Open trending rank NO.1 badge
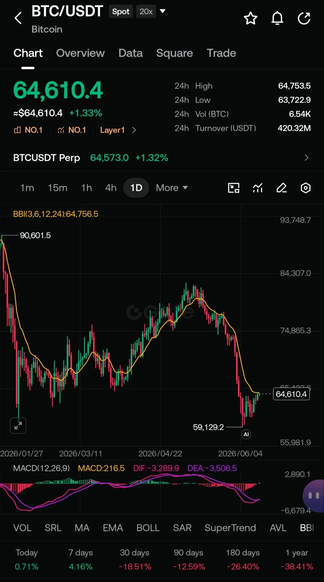This screenshot has width=324, height=582. click(72, 130)
